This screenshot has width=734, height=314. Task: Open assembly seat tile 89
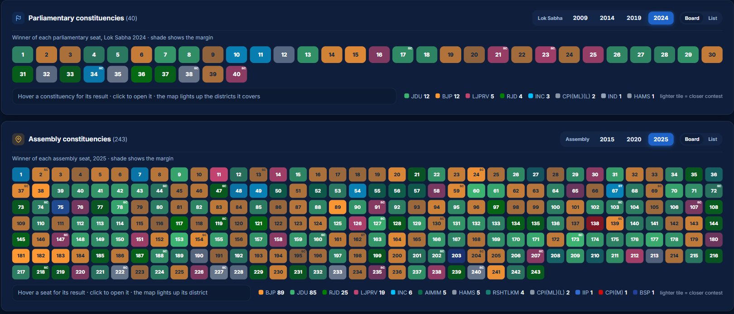pos(338,207)
